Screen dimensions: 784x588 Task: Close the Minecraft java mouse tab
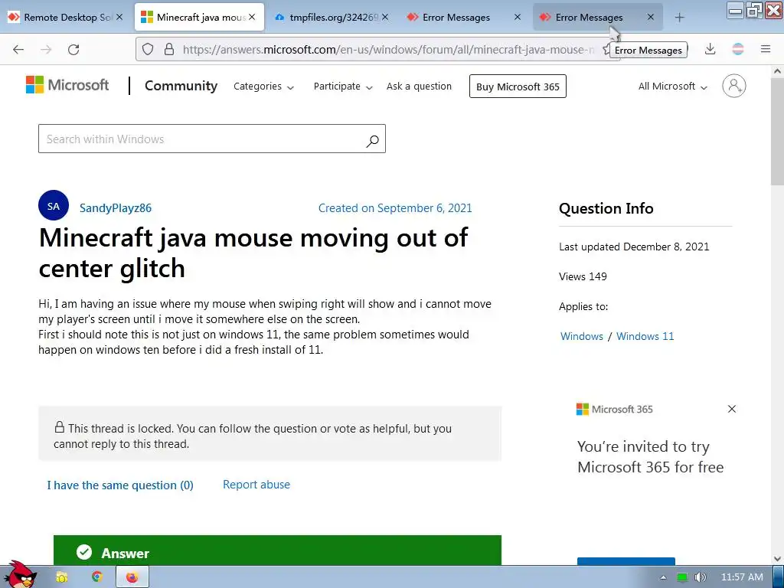pos(252,17)
